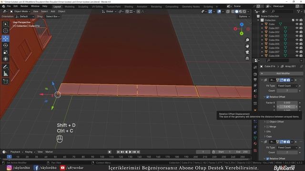Expand Cube.002 in the outliner

pyautogui.click(x=262, y=32)
